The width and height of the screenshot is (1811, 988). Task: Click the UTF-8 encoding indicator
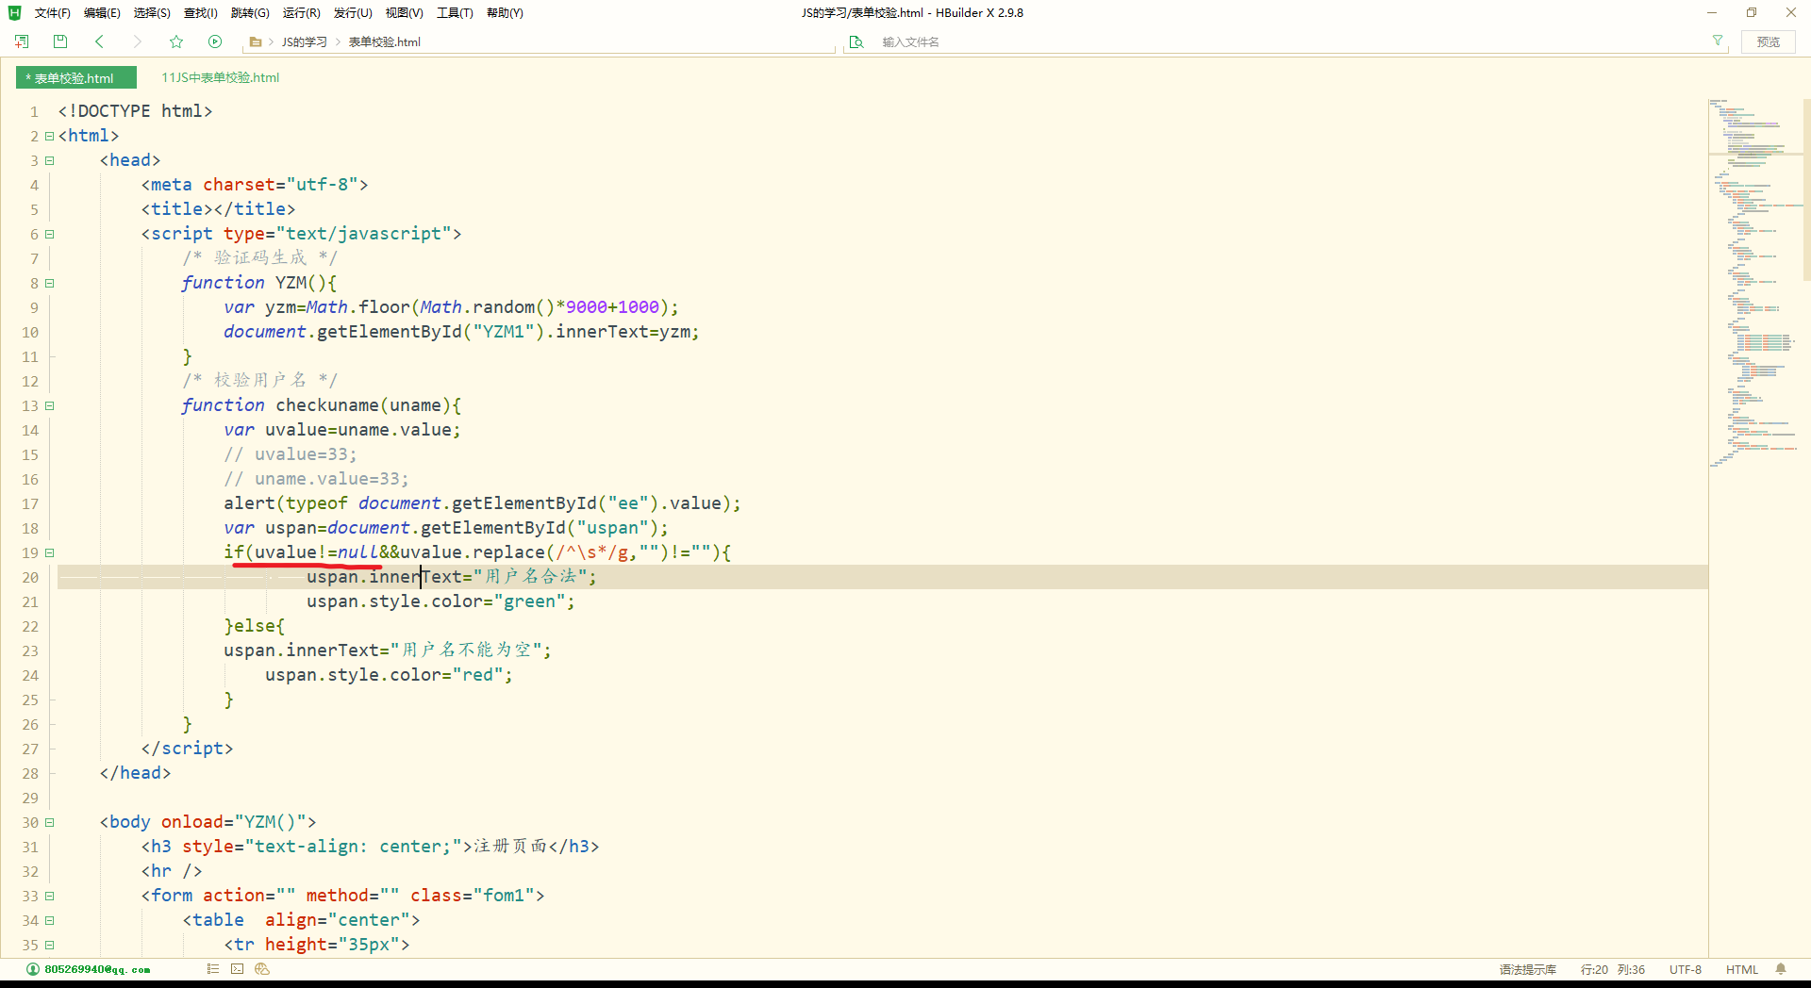(1685, 969)
